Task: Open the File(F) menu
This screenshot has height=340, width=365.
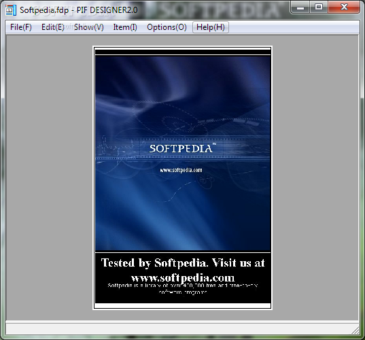Action: tap(21, 27)
